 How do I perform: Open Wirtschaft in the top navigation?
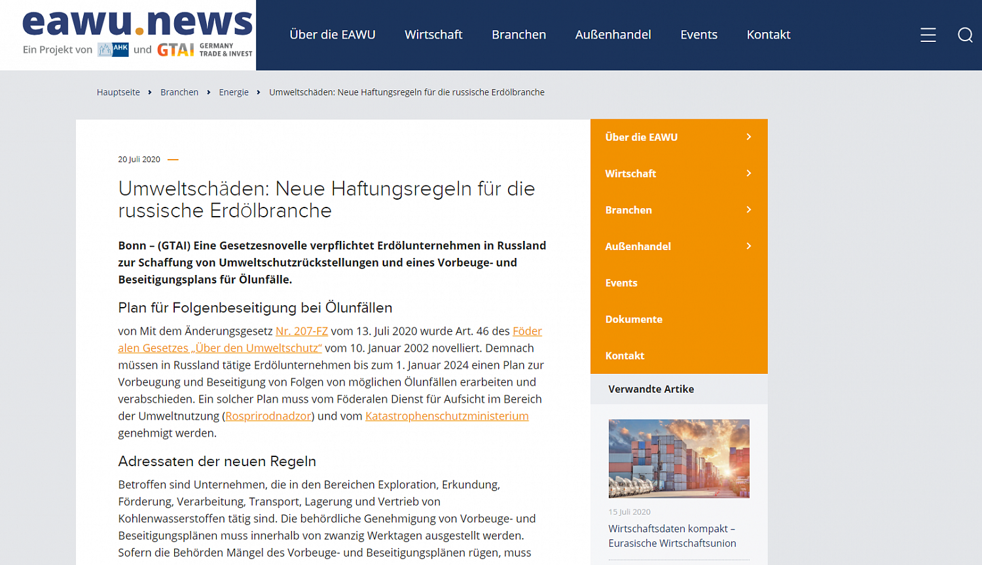click(x=433, y=35)
